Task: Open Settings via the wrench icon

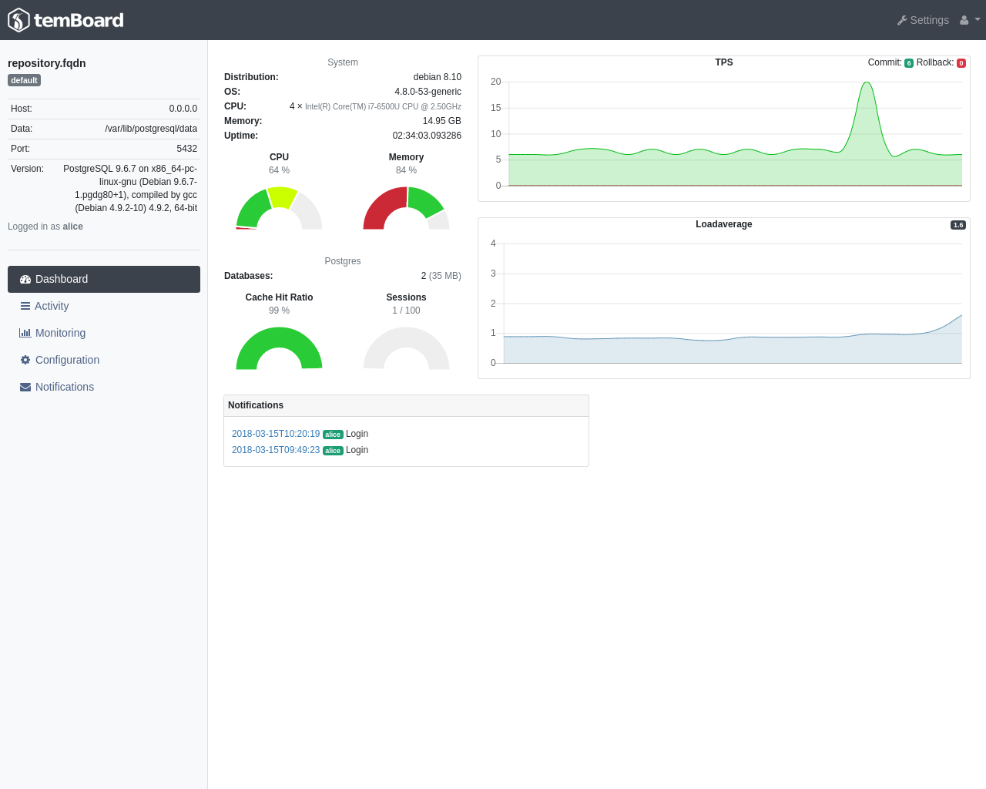Action: [x=901, y=20]
